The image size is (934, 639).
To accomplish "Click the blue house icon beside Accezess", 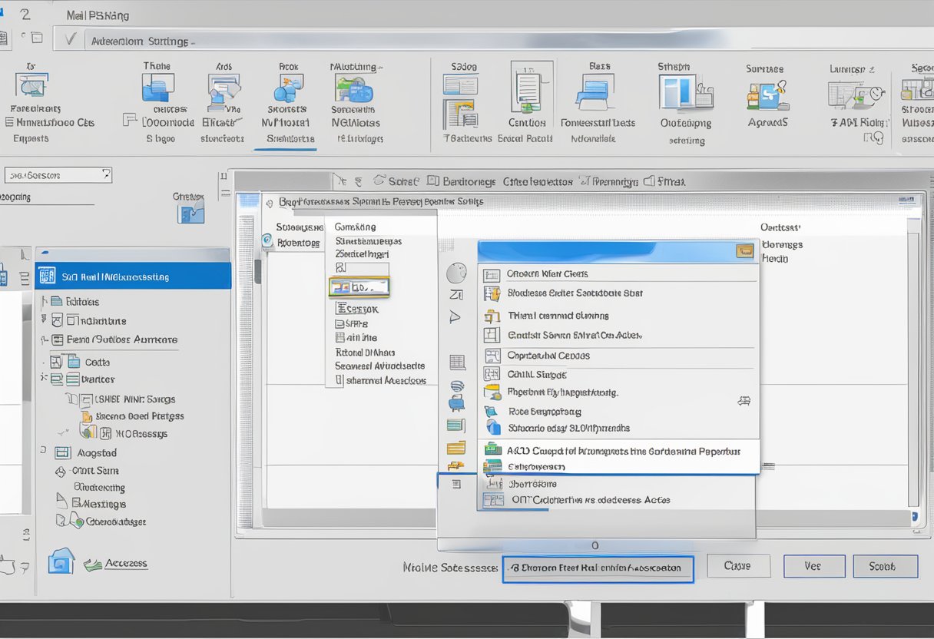I will point(61,561).
